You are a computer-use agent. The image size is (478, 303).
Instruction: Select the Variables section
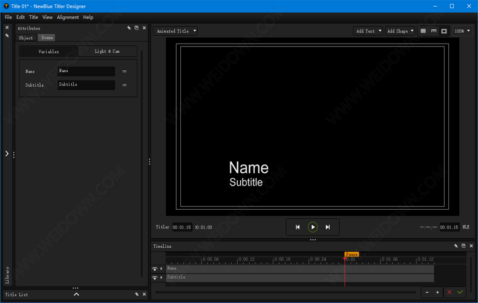click(x=48, y=52)
